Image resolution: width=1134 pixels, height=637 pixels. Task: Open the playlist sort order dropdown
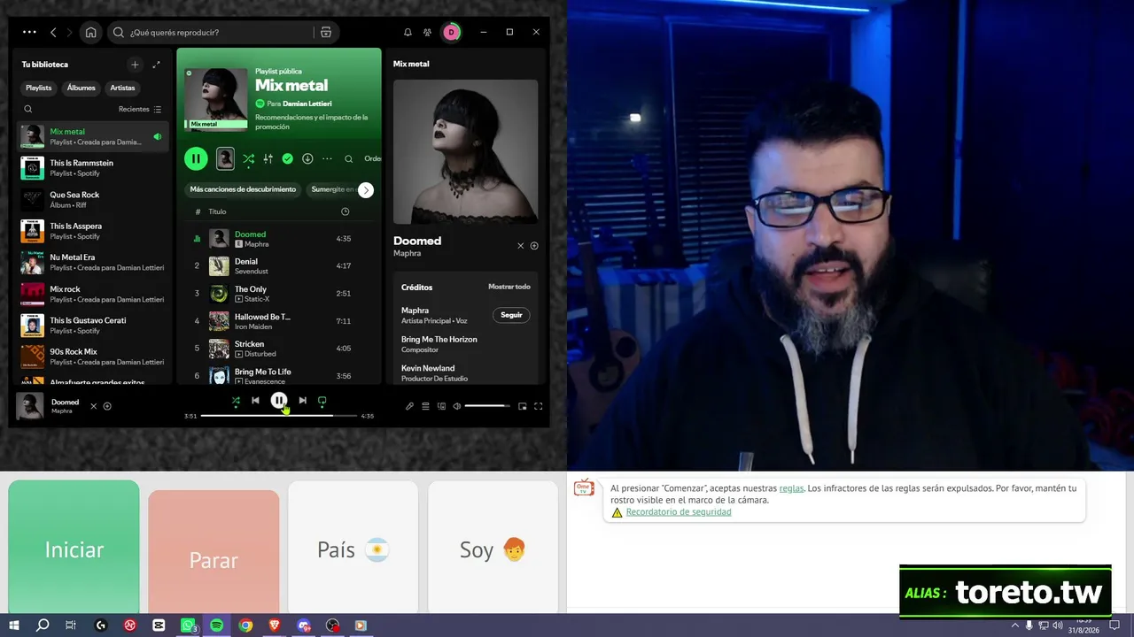pos(373,159)
